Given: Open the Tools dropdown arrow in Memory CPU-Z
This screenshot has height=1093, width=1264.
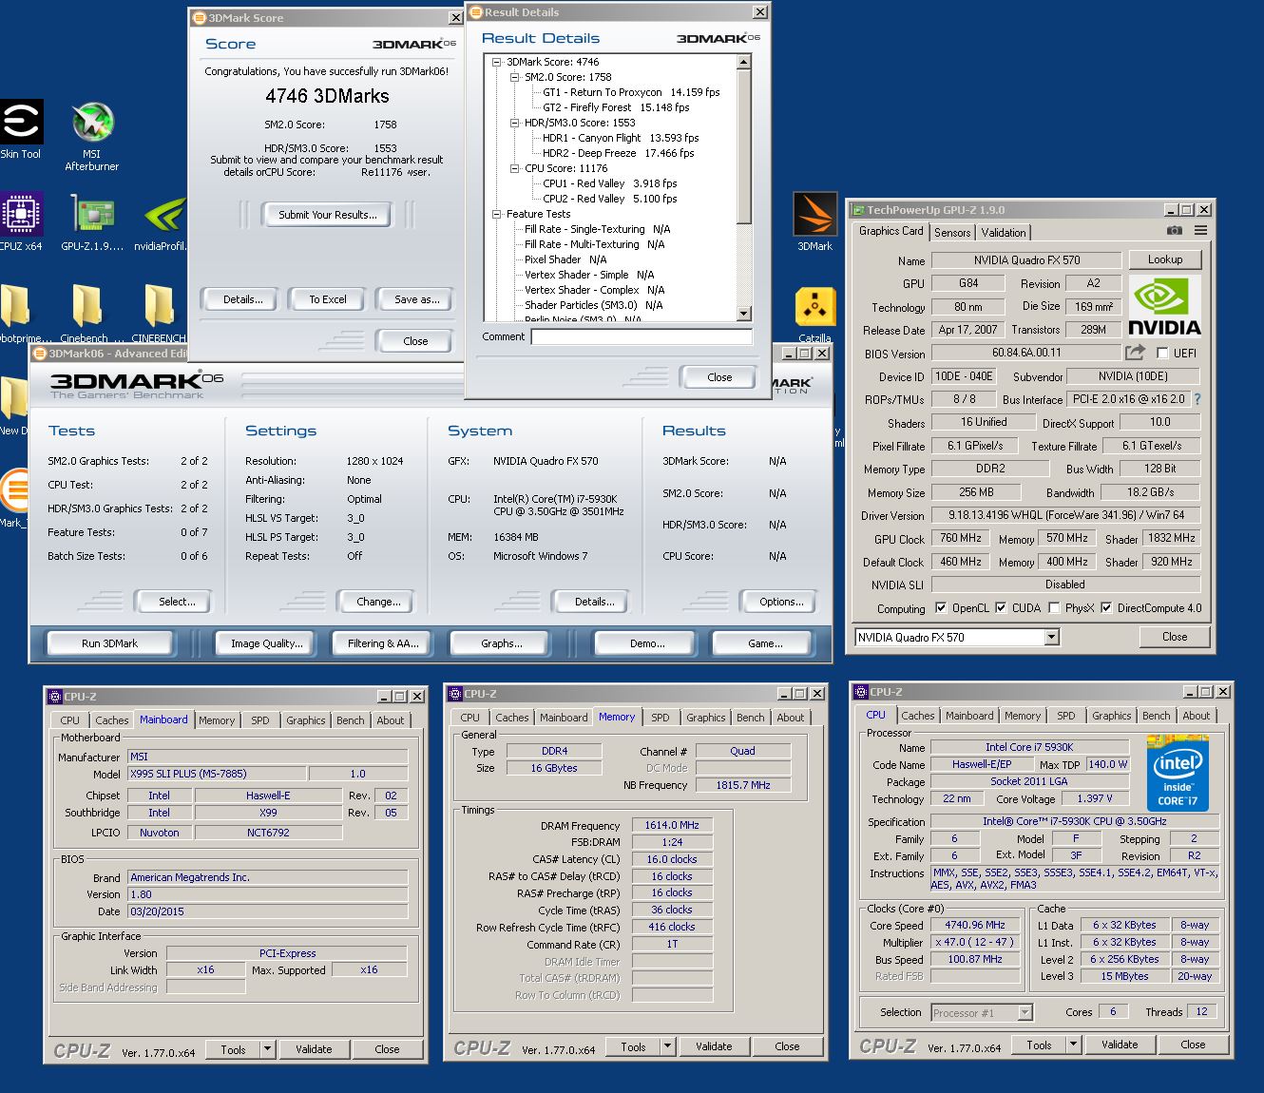Looking at the screenshot, I should pos(668,1046).
